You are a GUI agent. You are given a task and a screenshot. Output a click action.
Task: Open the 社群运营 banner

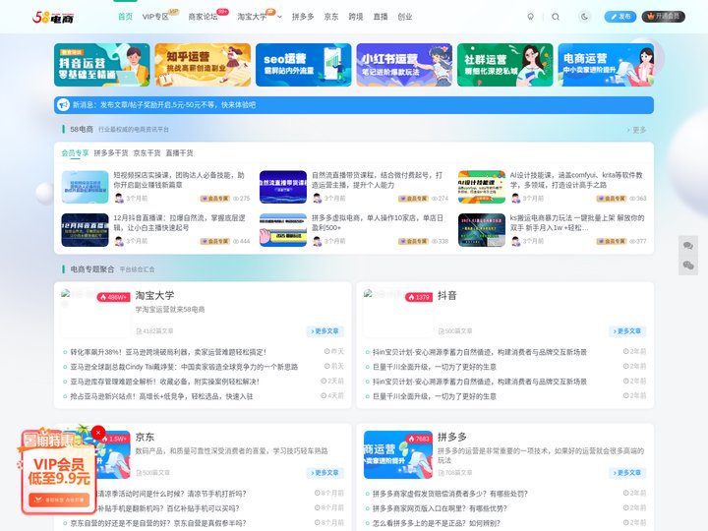(504, 65)
